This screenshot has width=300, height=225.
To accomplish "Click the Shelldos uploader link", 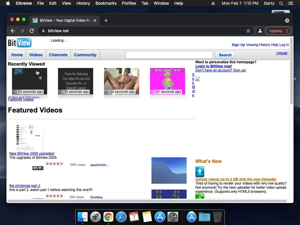I will tap(96, 197).
